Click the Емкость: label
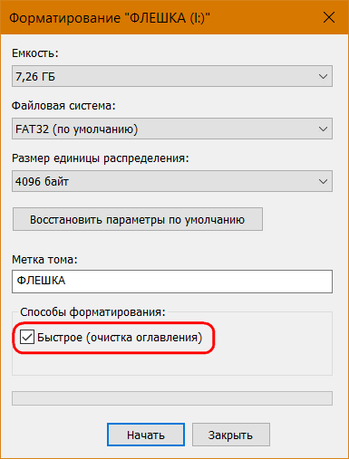This screenshot has width=349, height=459. pyautogui.click(x=35, y=53)
